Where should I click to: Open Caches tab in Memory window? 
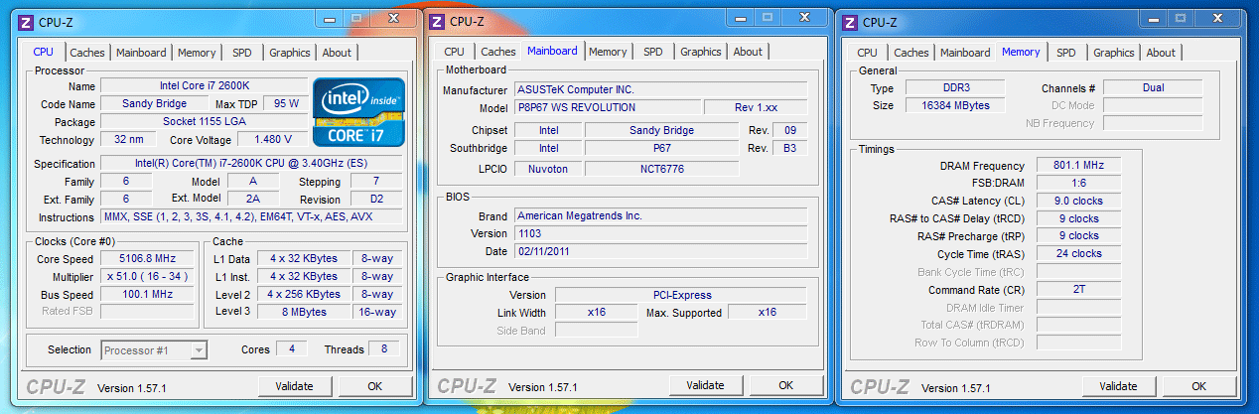pyautogui.click(x=911, y=53)
